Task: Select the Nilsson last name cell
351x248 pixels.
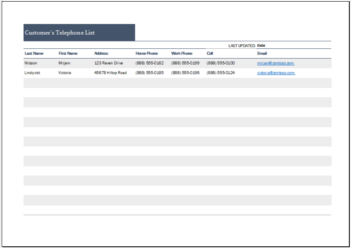Action: point(31,63)
